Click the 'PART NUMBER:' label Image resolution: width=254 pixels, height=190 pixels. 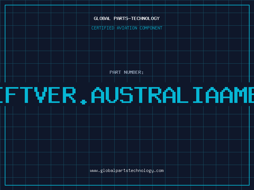tap(127, 72)
